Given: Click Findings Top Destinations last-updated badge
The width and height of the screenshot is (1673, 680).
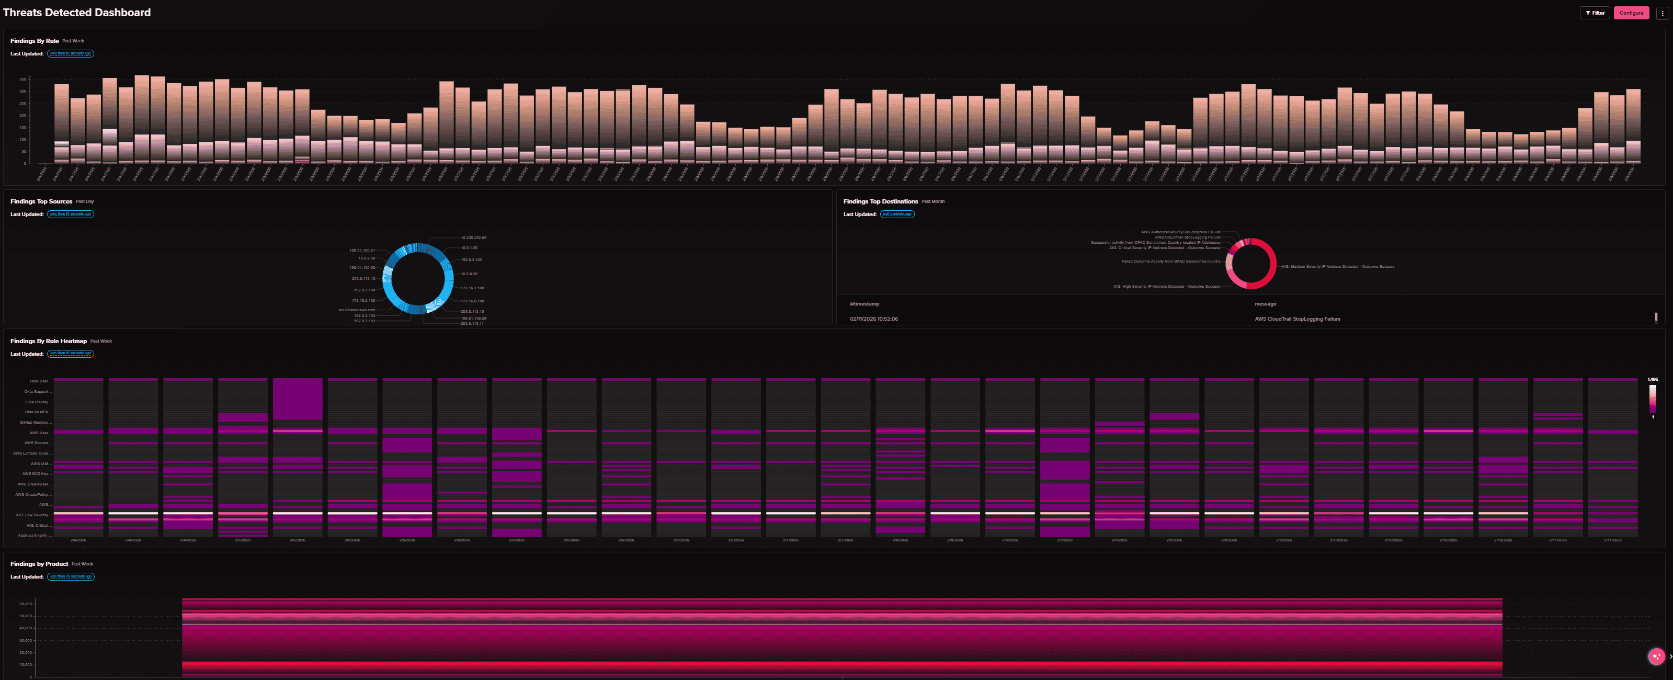Looking at the screenshot, I should [897, 214].
